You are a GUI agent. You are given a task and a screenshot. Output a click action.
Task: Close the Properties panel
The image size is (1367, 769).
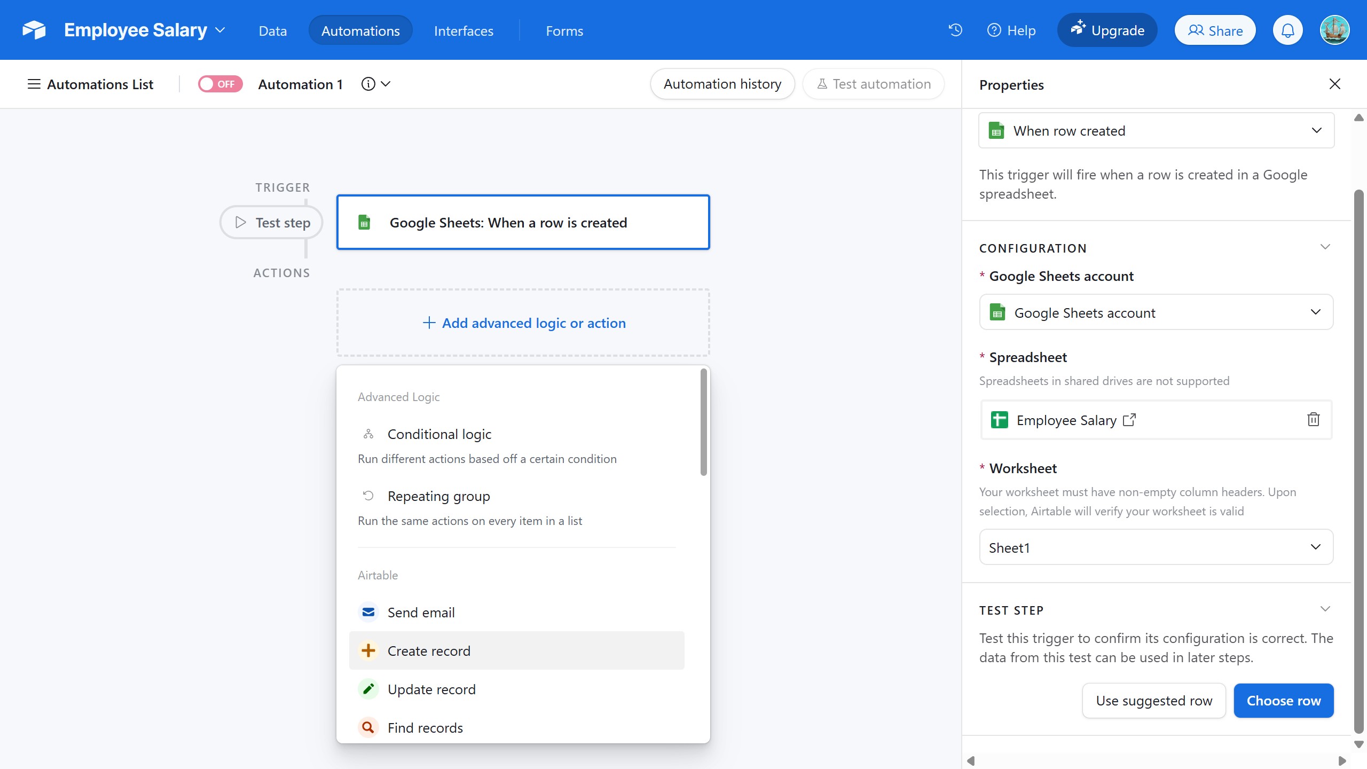tap(1334, 84)
